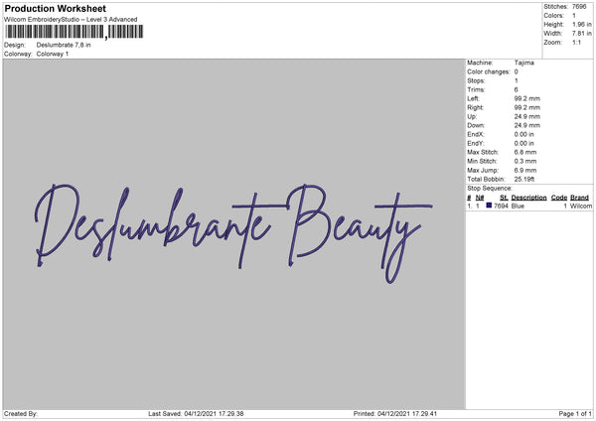Click the Stitches count value 7696

click(579, 7)
